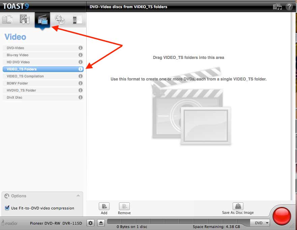
Task: Show info for BDMV Folder format
Action: tap(81, 83)
